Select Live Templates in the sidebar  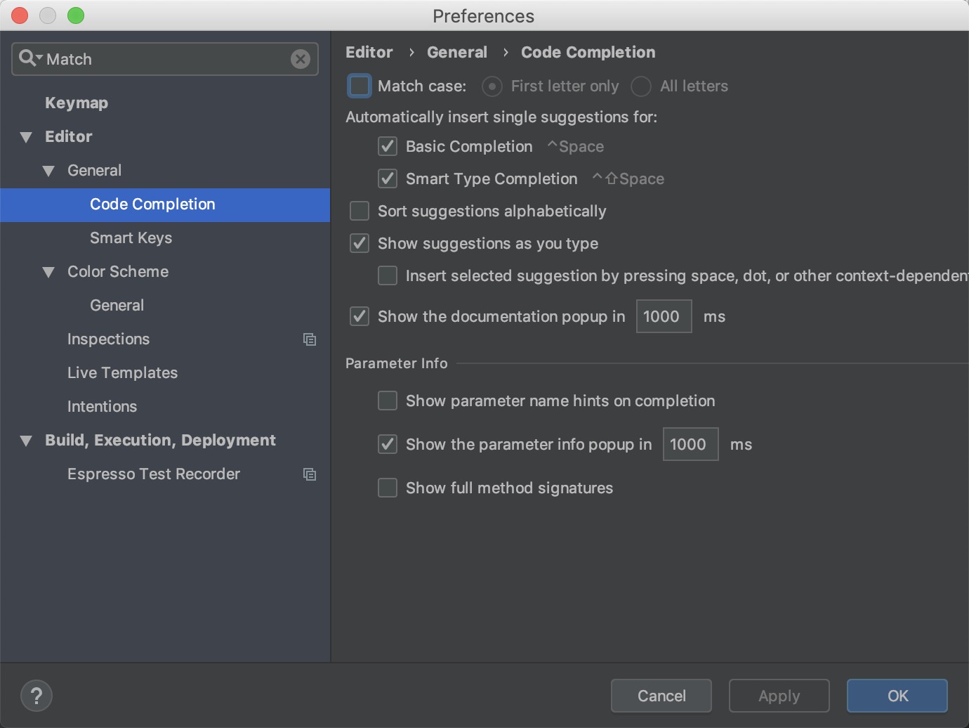click(x=122, y=372)
